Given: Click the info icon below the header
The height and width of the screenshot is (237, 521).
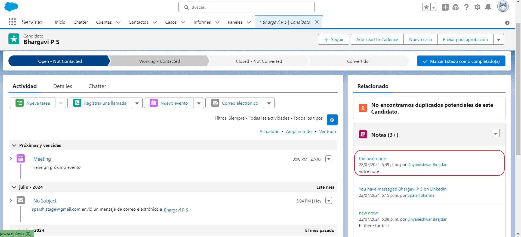Looking at the screenshot, I should pyautogui.click(x=507, y=23).
